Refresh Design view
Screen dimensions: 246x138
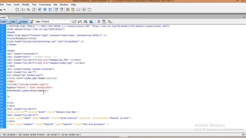tap(99, 21)
